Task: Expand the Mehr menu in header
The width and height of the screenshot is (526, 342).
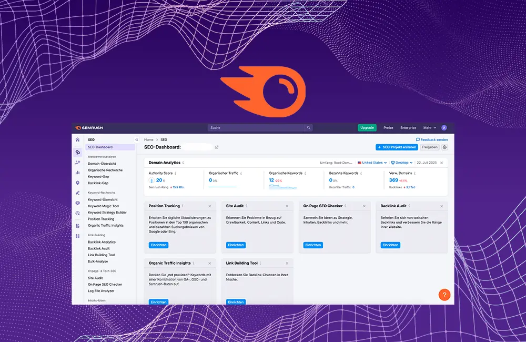Action: (429, 128)
